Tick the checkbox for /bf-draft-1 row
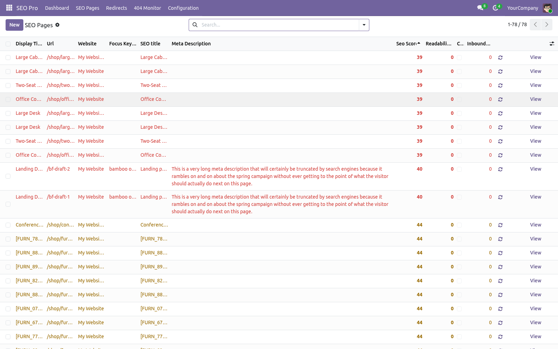558x349 pixels. point(8,204)
